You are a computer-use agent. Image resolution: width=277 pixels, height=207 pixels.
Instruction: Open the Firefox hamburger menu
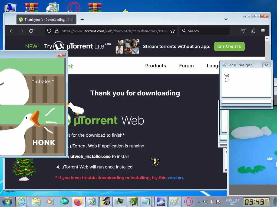point(263,31)
